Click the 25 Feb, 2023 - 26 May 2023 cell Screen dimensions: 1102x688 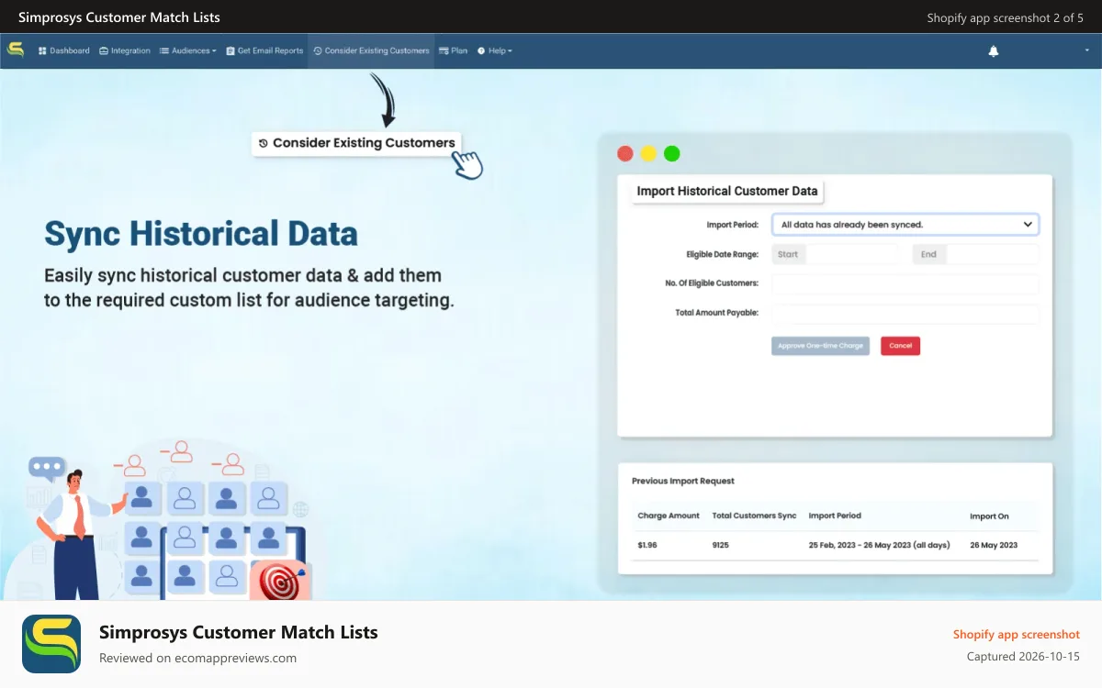[880, 545]
